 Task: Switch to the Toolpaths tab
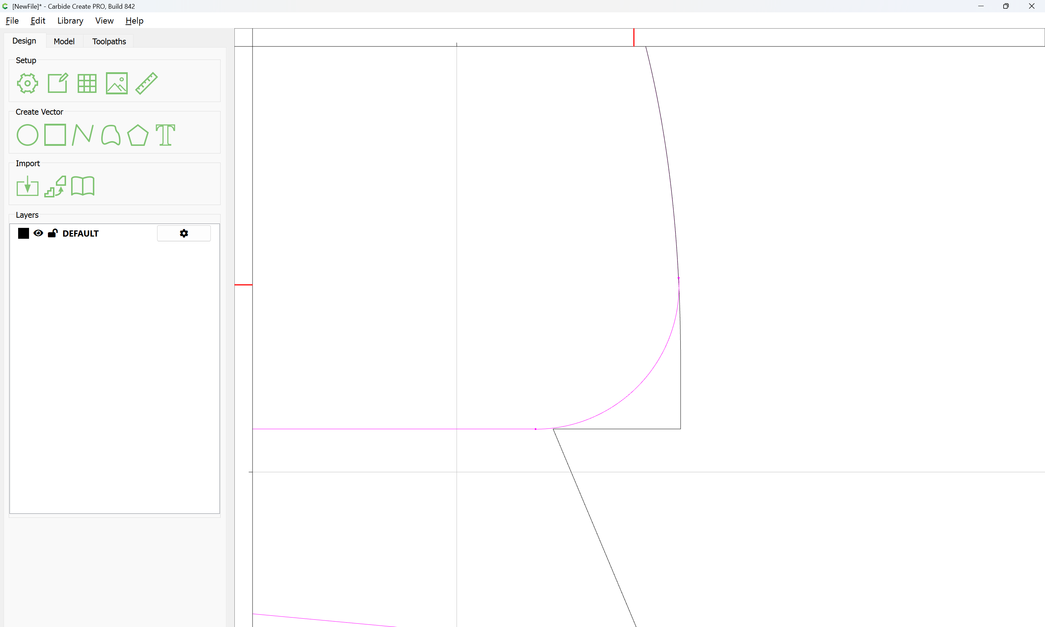(109, 41)
